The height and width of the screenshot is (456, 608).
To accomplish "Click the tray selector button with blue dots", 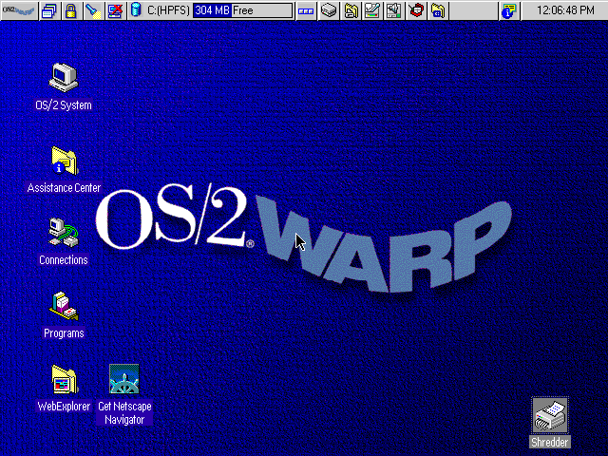I will click(305, 11).
